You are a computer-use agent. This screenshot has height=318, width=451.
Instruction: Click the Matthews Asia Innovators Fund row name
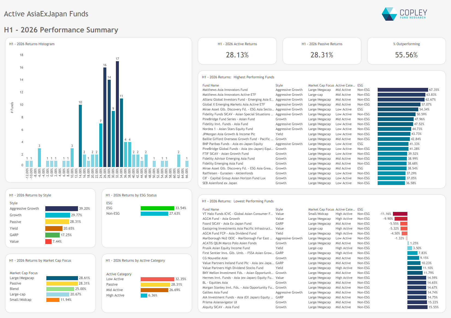(x=225, y=90)
